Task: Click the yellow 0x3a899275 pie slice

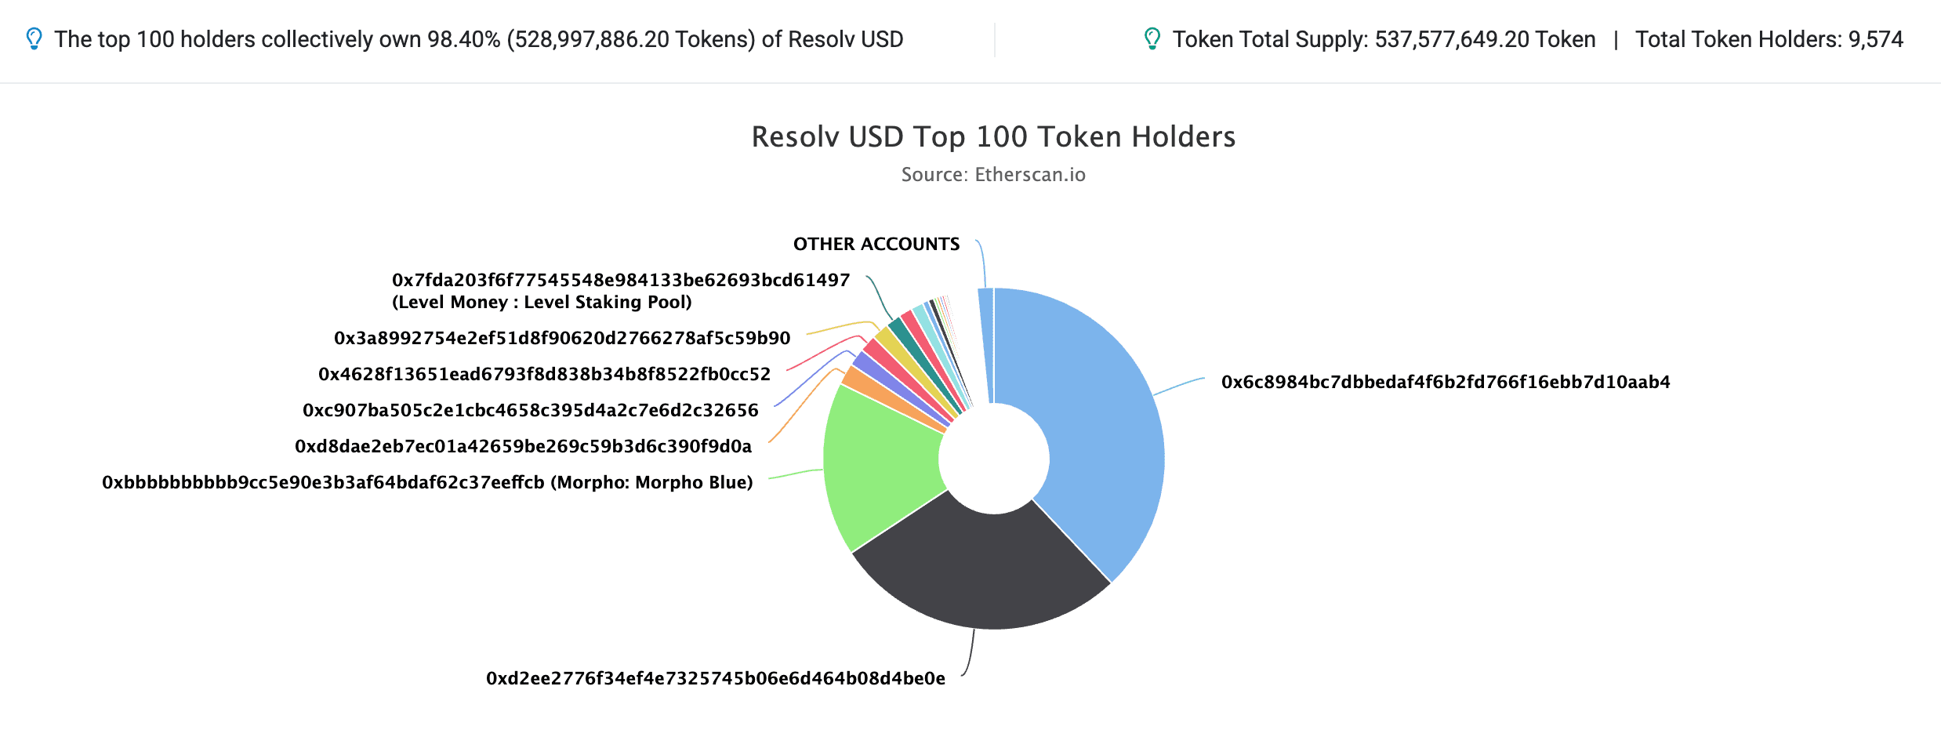Action: pyautogui.click(x=886, y=337)
